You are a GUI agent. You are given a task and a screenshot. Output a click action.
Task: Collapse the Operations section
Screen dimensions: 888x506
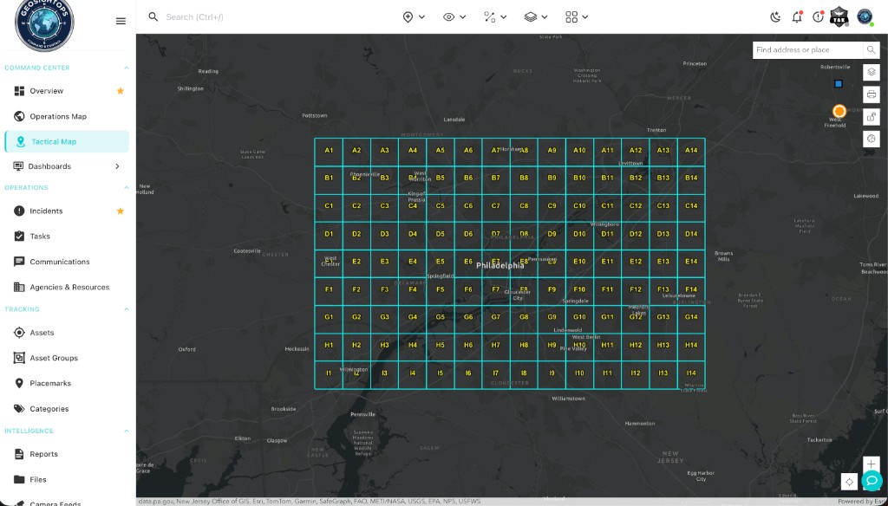[127, 187]
